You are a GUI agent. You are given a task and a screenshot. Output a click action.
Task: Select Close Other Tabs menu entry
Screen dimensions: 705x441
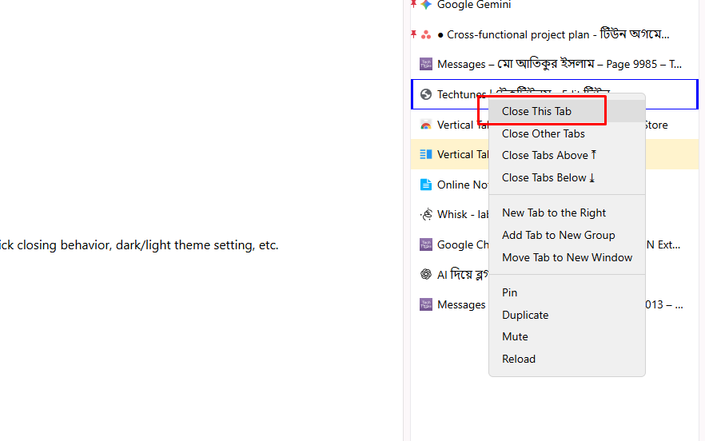567,133
